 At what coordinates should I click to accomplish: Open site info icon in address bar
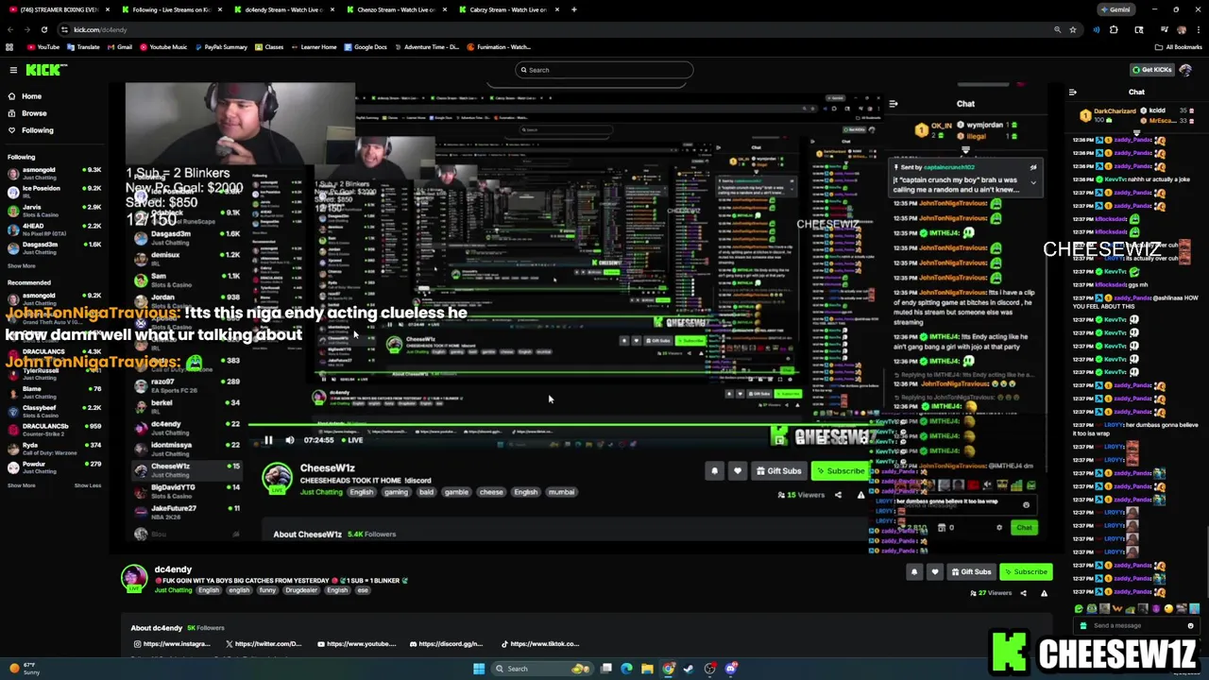(65, 29)
